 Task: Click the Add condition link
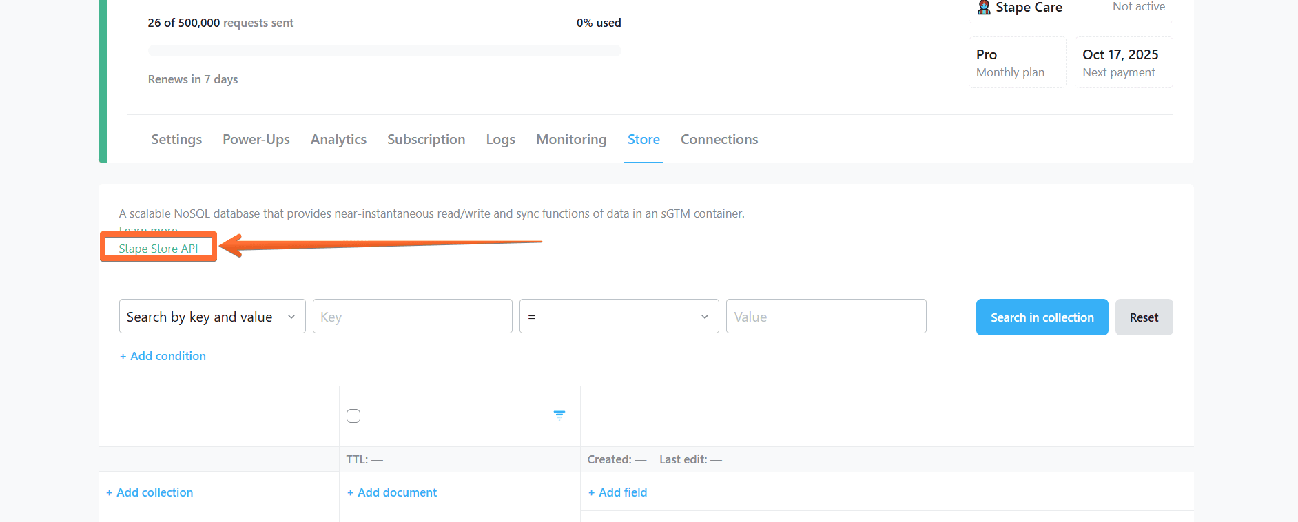tap(163, 356)
